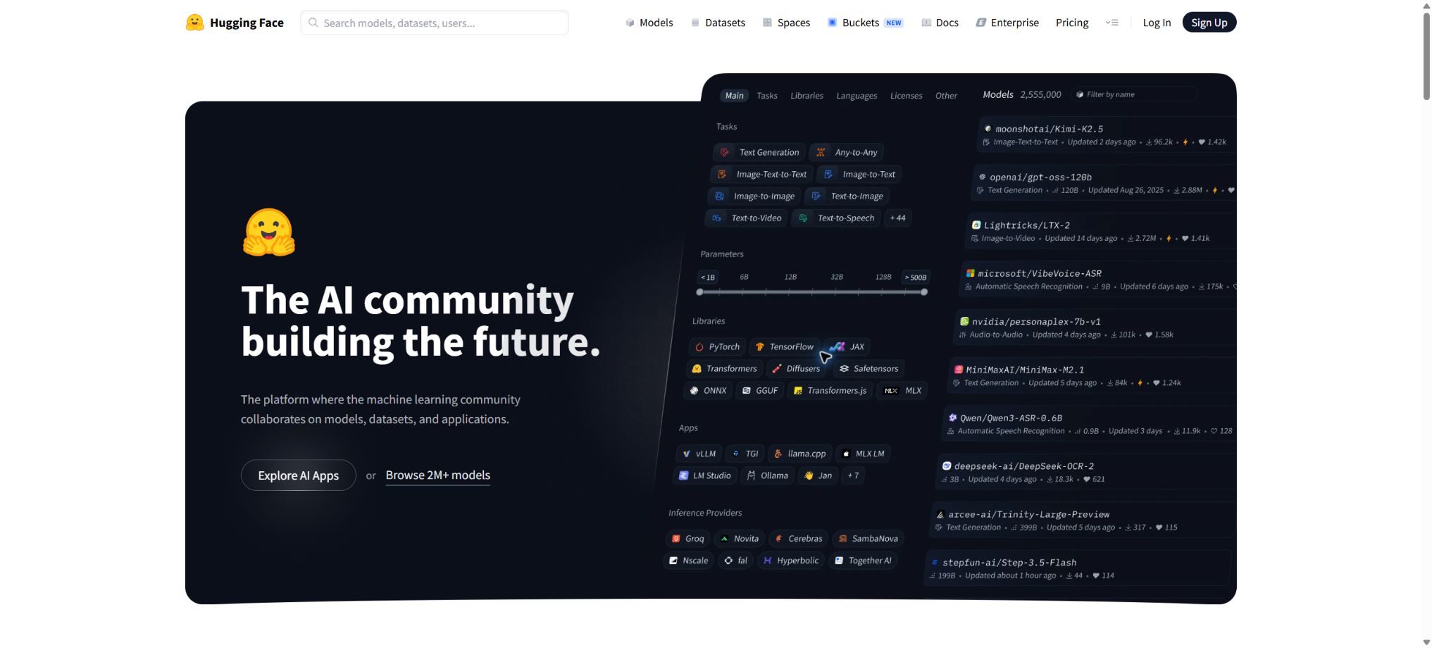Click the JAX library icon
This screenshot has height=648, width=1432.
pyautogui.click(x=838, y=347)
